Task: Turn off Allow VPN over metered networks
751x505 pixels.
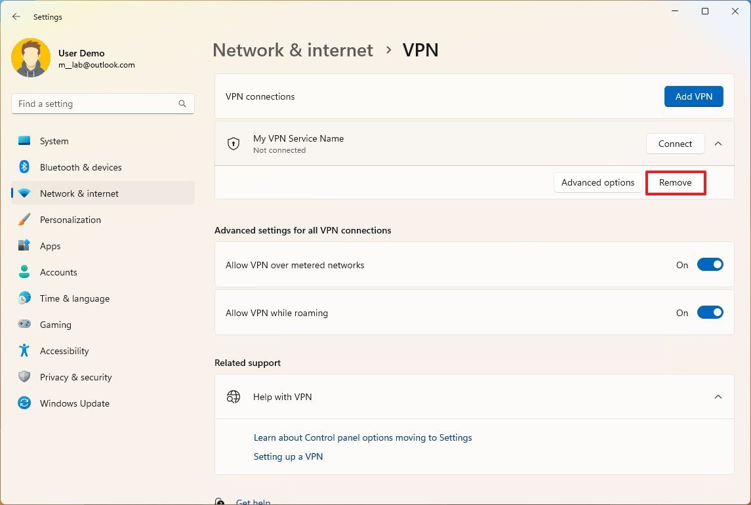Action: click(710, 265)
